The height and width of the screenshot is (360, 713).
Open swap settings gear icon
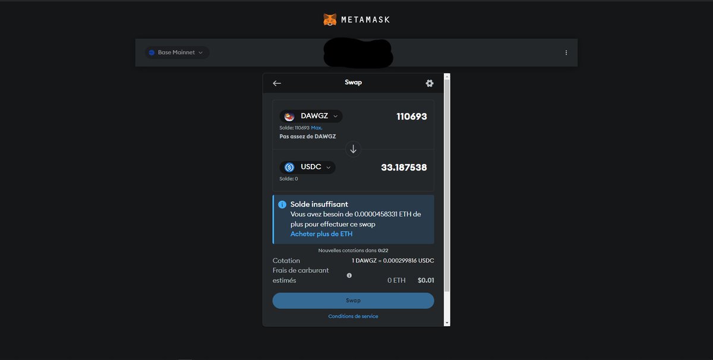430,83
